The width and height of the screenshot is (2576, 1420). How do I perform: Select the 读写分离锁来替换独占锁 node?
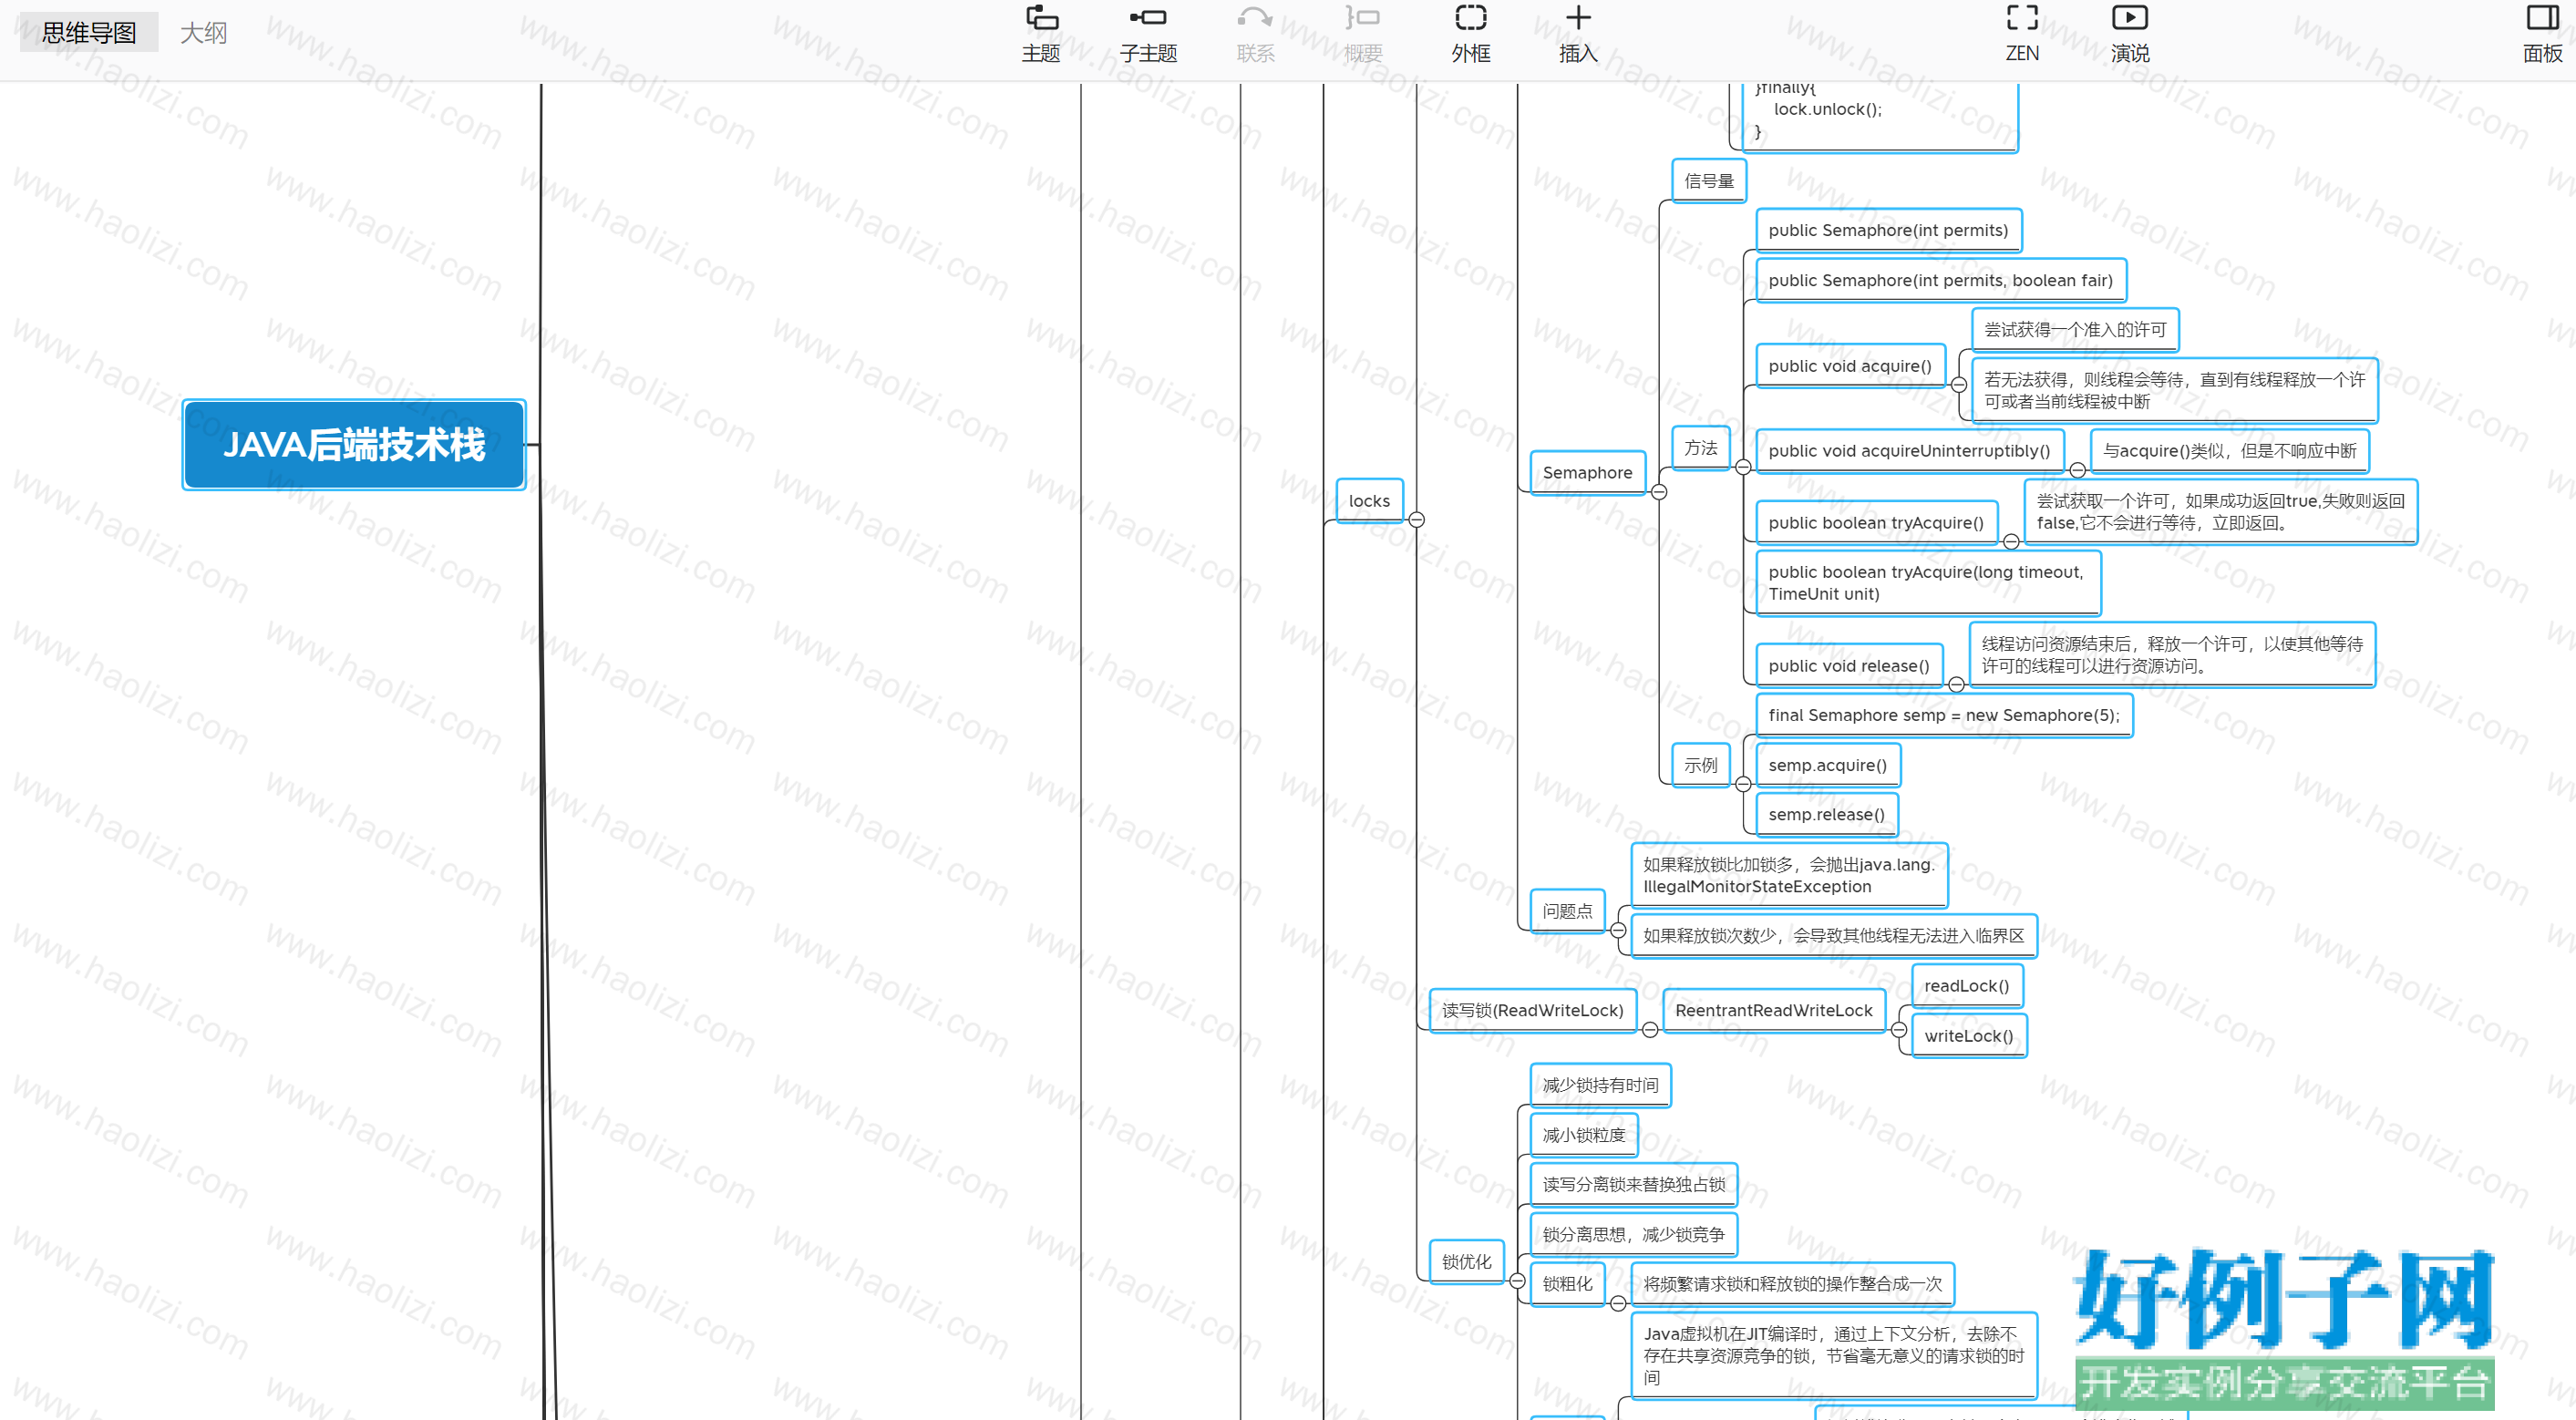pos(1634,1185)
